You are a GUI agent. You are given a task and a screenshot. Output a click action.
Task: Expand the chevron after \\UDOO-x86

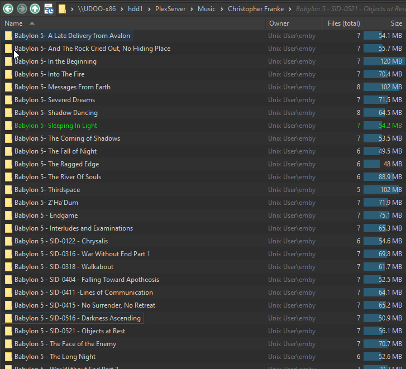tap(122, 9)
